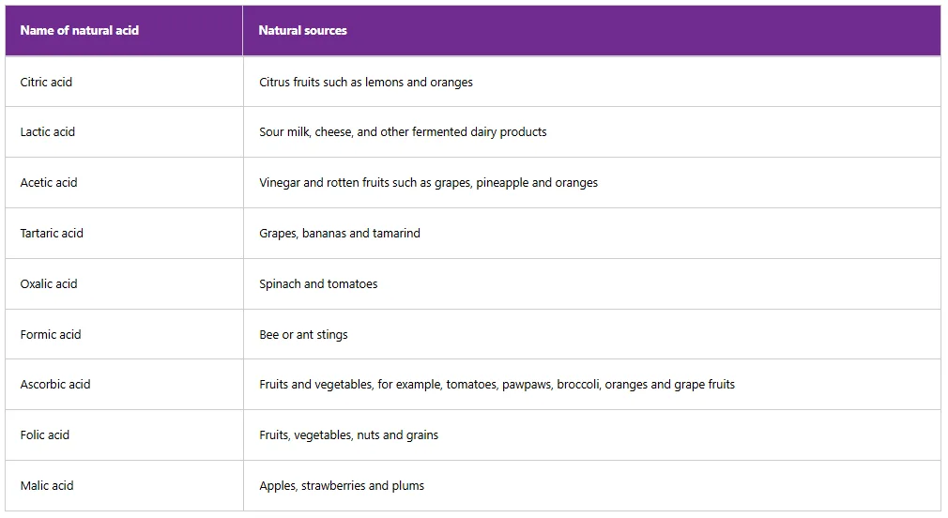Select the 'Ascorbic acid' cell
Screen dimensions: 948x518
point(55,385)
